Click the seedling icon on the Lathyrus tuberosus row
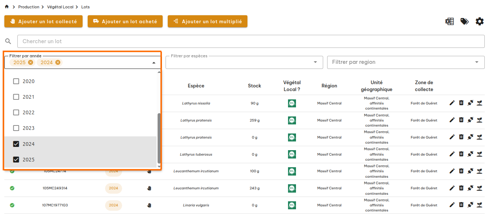 479,154
